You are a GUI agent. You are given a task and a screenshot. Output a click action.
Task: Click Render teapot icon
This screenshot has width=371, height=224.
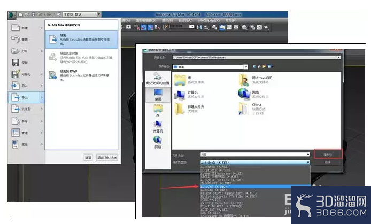(x=266, y=27)
